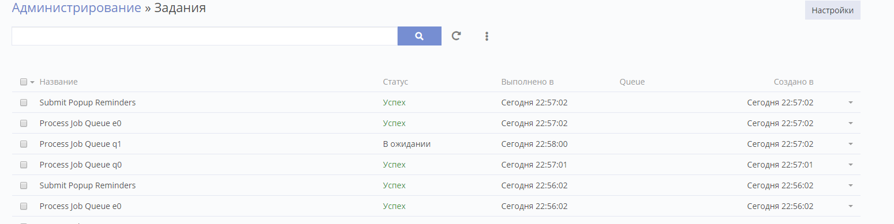
Task: Click the В ожидании status text
Action: coord(407,144)
